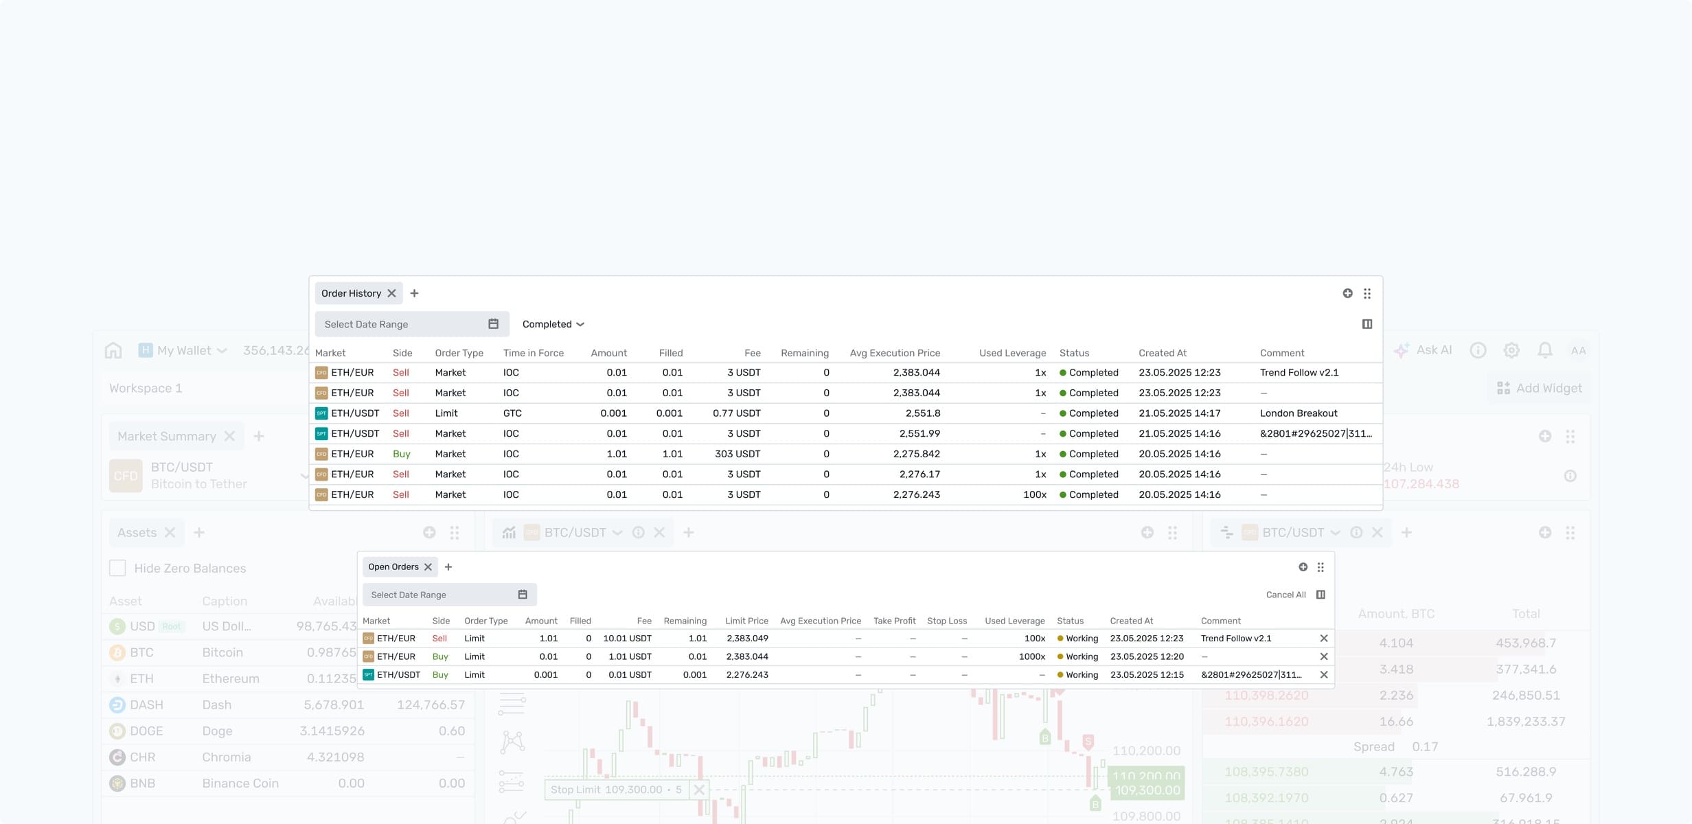Viewport: 1692px width, 824px height.
Task: Click the Ask AI button
Action: (x=1423, y=350)
